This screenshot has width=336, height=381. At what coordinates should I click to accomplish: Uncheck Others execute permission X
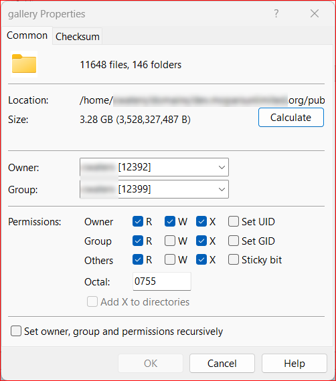201,260
